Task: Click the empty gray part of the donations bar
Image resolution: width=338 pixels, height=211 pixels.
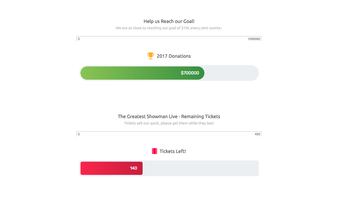Action: pos(231,73)
